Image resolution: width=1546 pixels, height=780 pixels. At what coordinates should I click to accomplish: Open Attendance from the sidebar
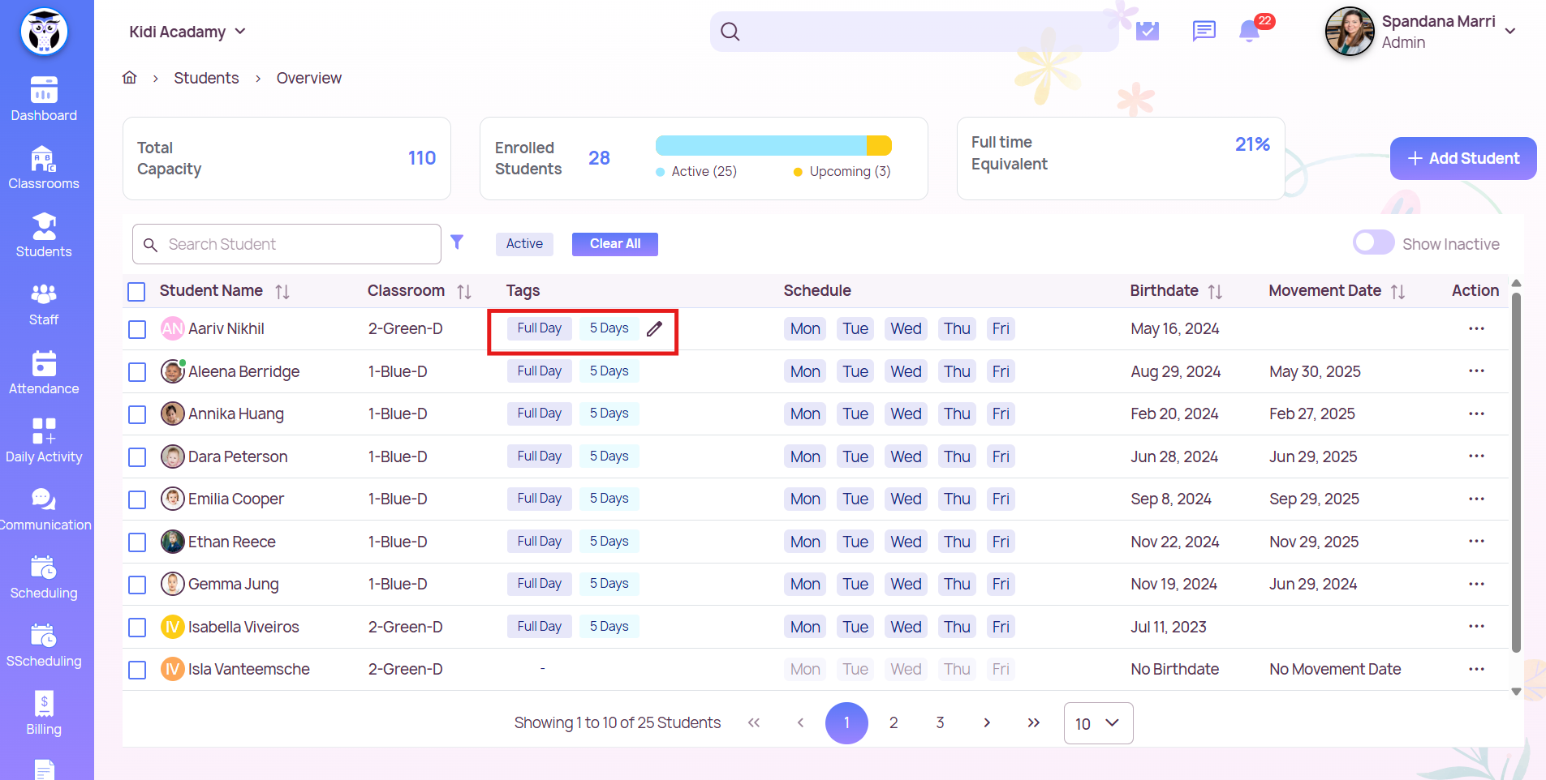[x=44, y=373]
